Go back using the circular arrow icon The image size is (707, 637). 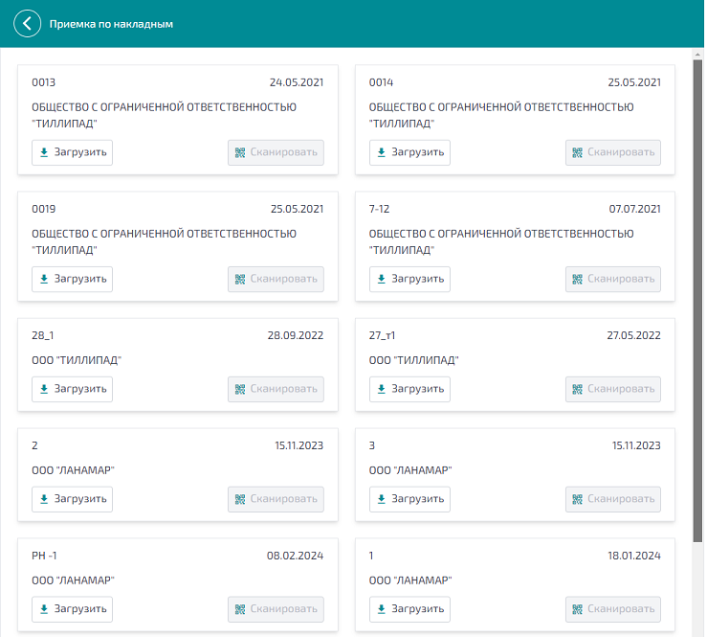click(27, 24)
